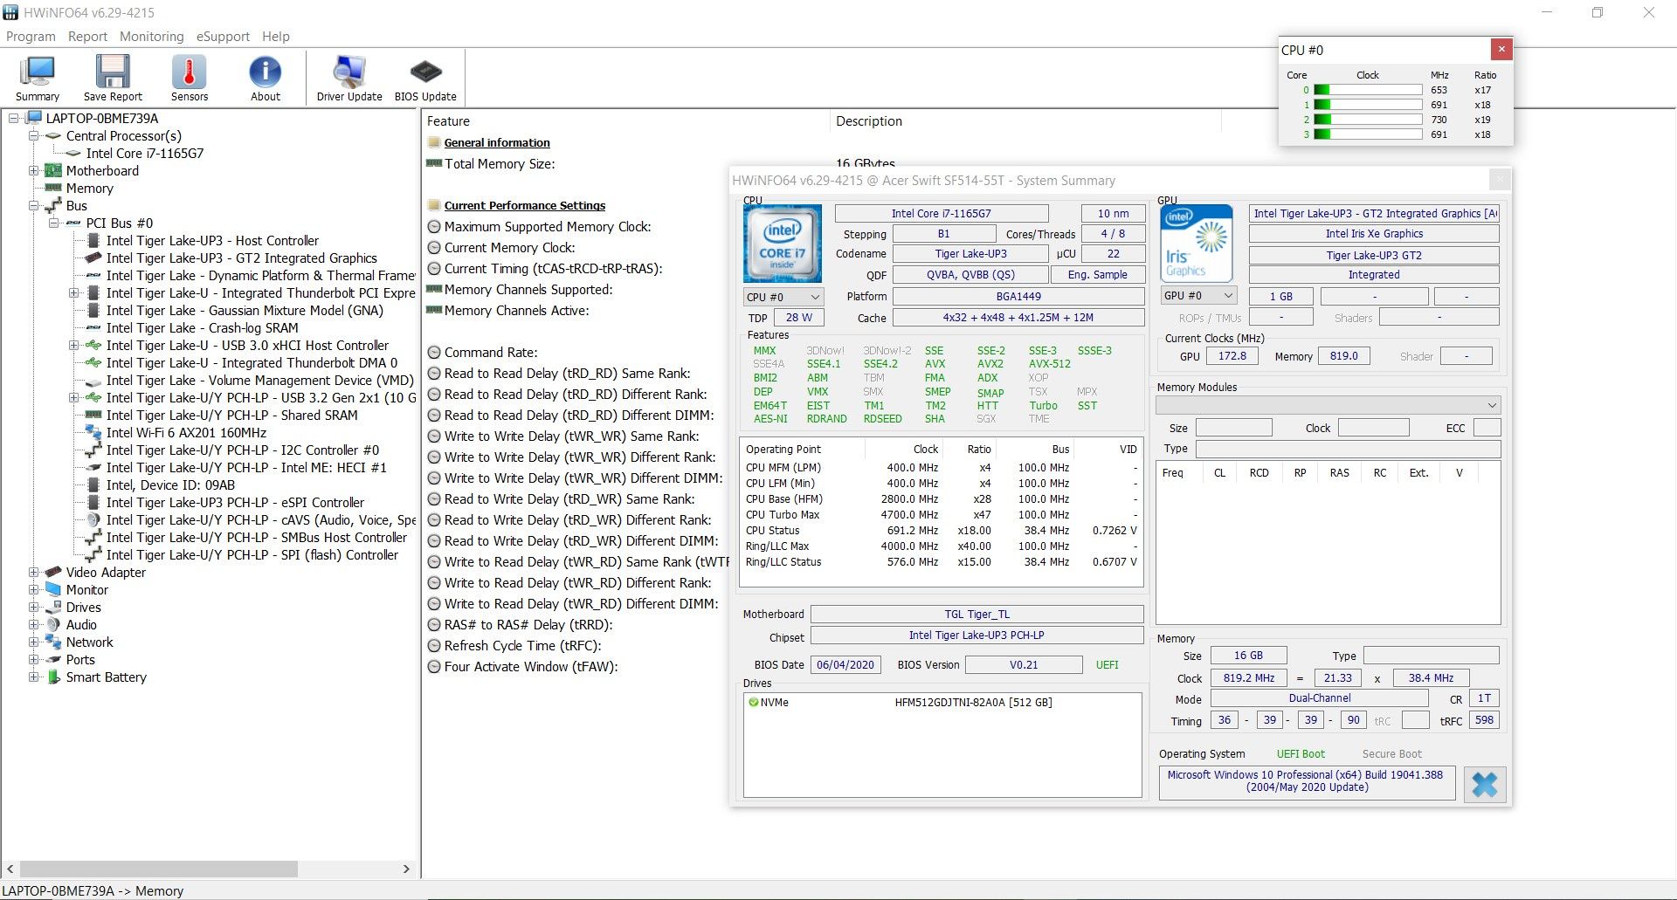The image size is (1677, 900).
Task: Click the Core 2 clock bar
Action: tap(1368, 120)
